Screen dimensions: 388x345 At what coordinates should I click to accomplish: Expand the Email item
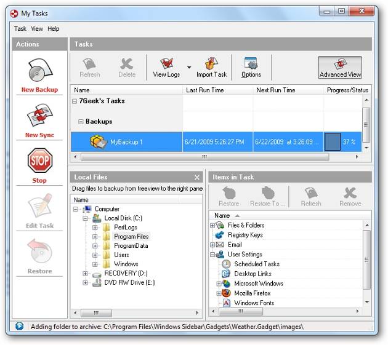[212, 245]
